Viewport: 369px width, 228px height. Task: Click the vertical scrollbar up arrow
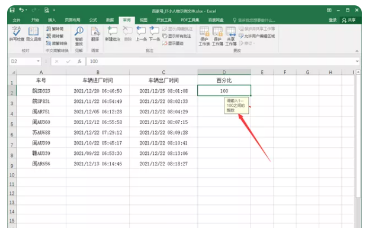pos(358,72)
